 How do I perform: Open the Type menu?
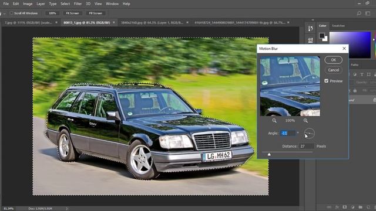[53, 4]
